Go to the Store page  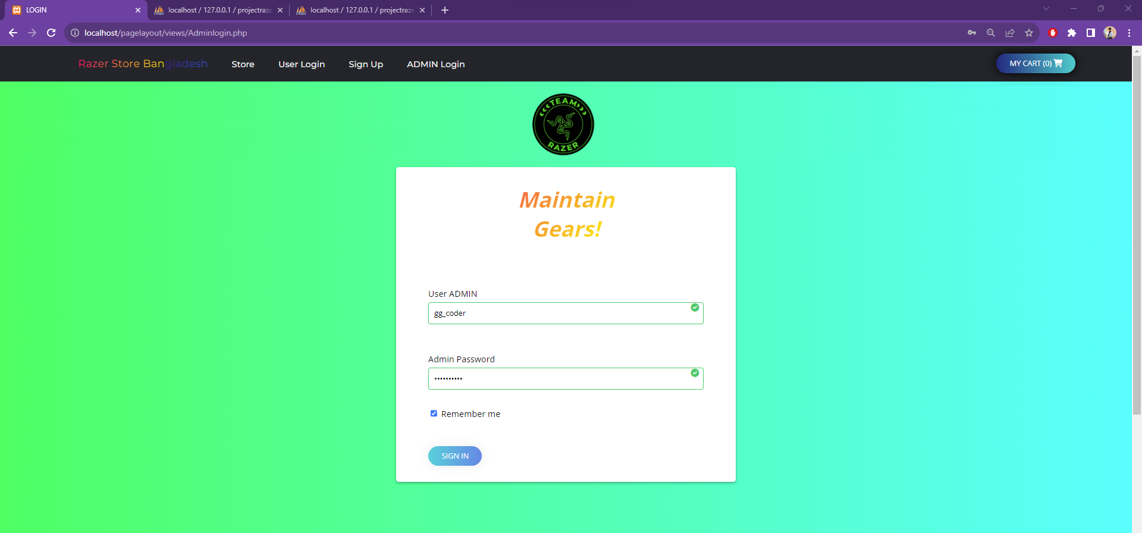[243, 64]
